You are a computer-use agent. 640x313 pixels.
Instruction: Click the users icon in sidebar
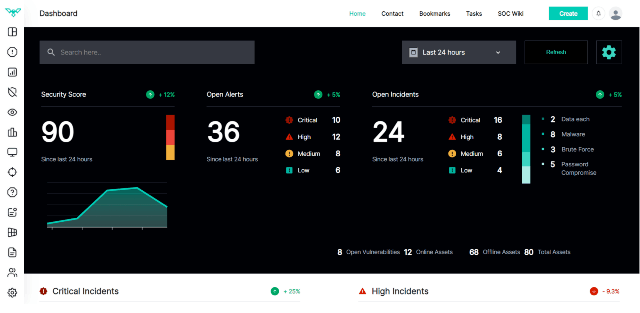[12, 272]
